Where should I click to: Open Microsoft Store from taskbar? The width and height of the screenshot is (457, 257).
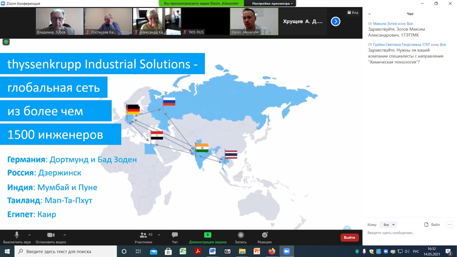[168, 251]
